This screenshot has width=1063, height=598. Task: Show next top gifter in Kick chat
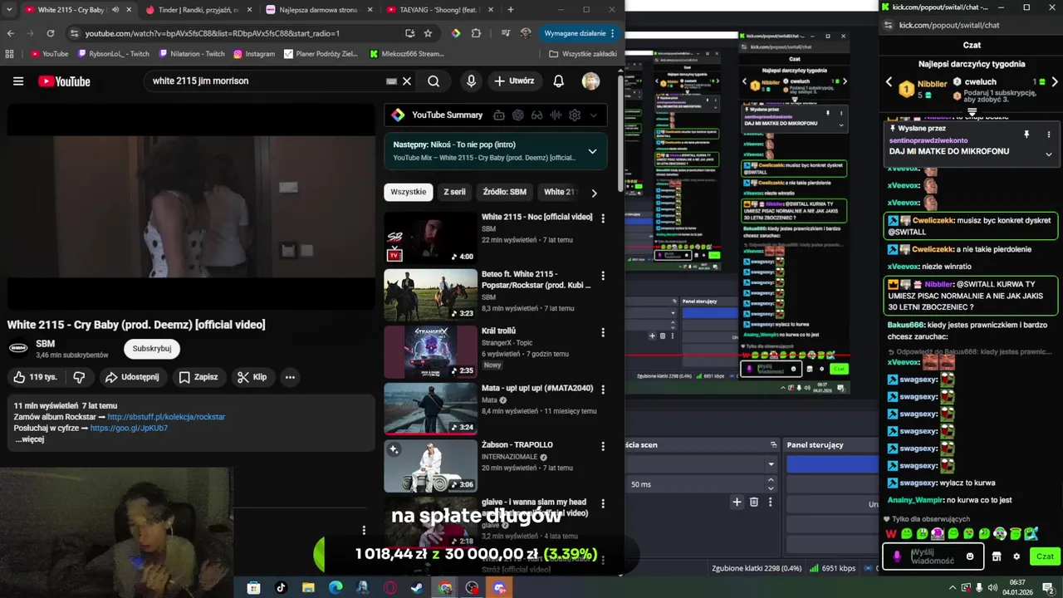[x=1055, y=82]
